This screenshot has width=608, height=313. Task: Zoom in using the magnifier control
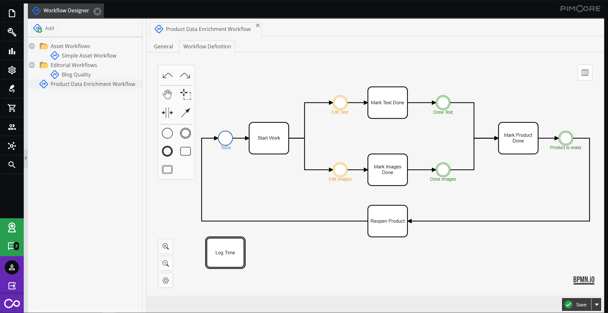click(165, 246)
